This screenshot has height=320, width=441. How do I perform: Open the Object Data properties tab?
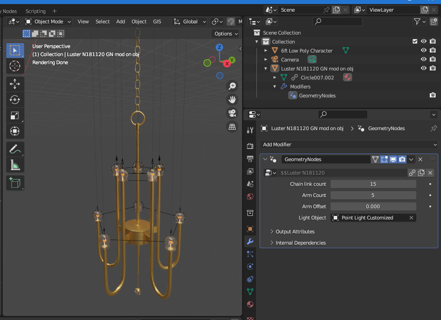point(250,292)
